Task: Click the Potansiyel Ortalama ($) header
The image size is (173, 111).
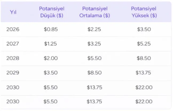Action: click(x=95, y=12)
